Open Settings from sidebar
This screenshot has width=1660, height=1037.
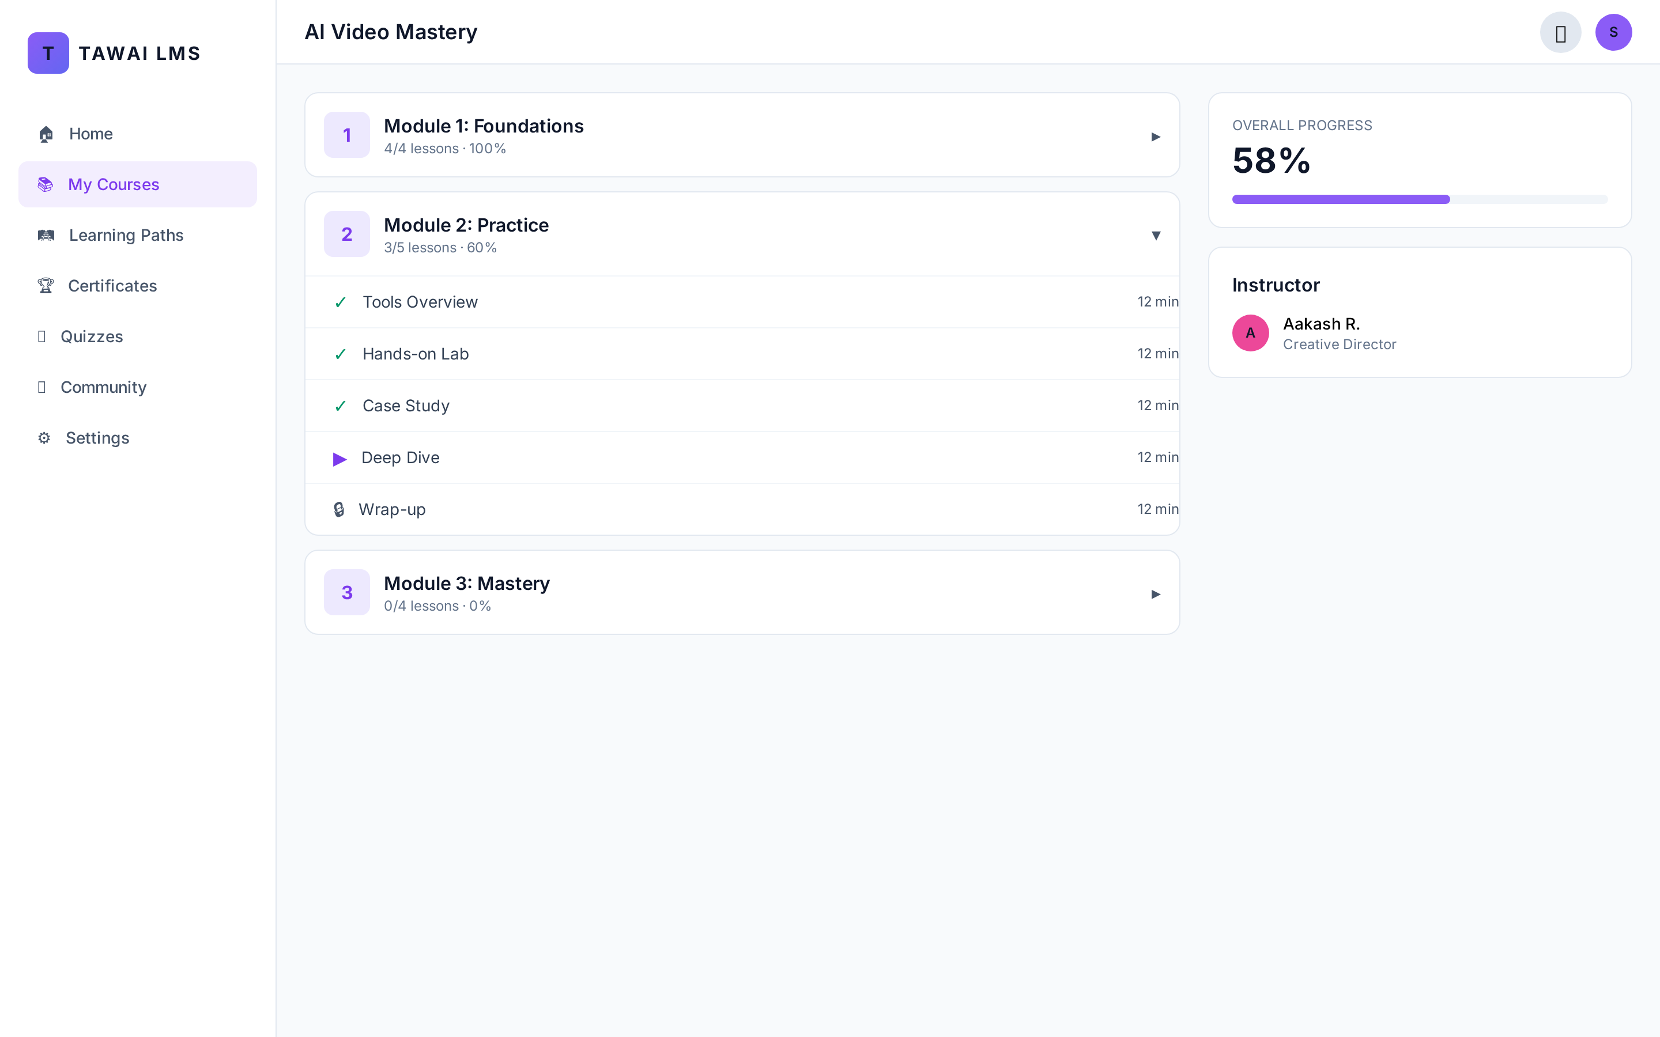coord(138,438)
